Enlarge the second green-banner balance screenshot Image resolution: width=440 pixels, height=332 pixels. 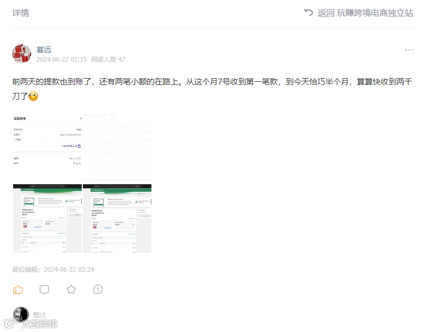click(117, 217)
